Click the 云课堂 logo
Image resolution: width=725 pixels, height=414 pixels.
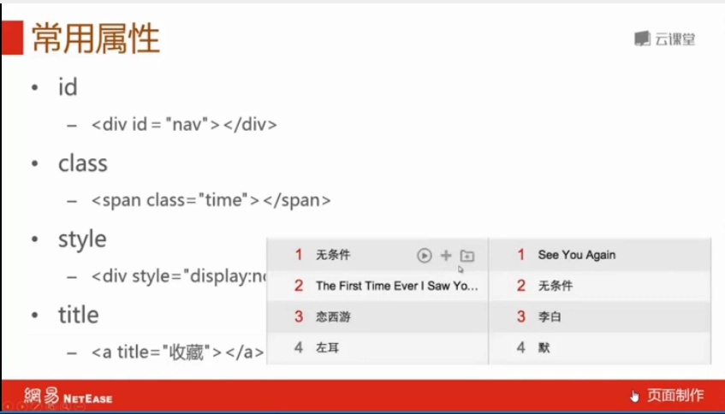664,39
